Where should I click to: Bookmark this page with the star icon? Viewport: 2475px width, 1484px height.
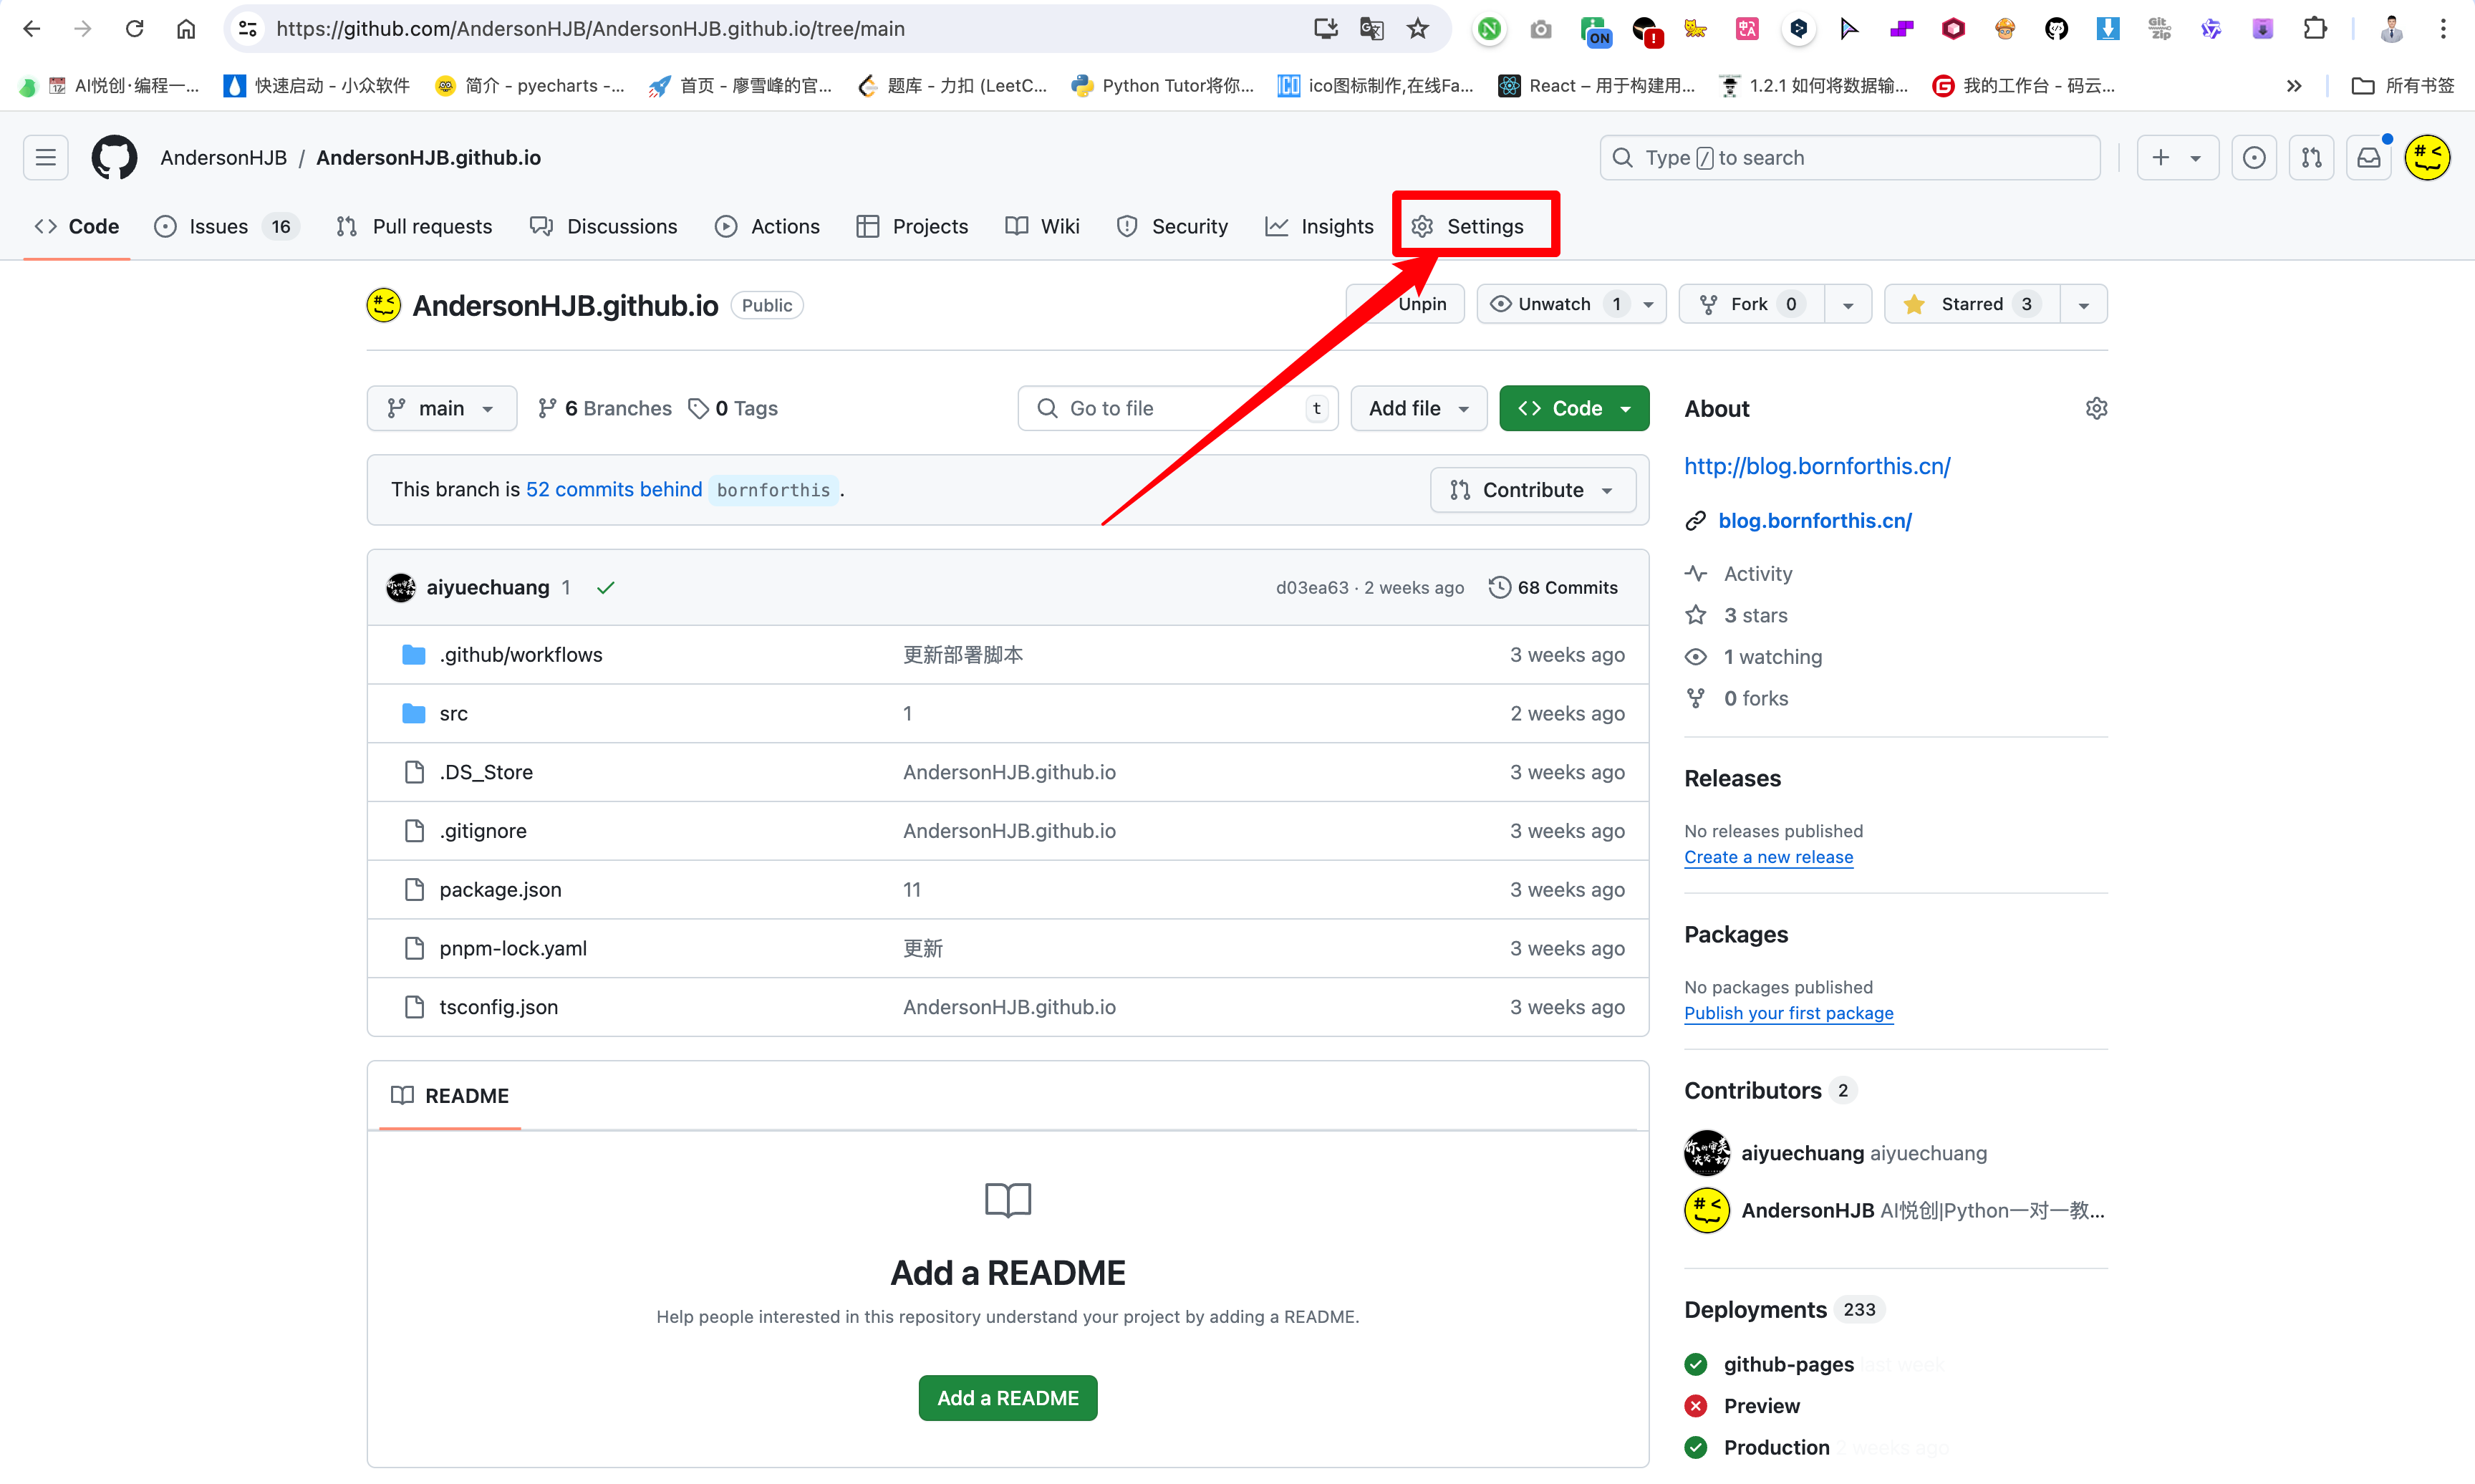[x=1417, y=29]
